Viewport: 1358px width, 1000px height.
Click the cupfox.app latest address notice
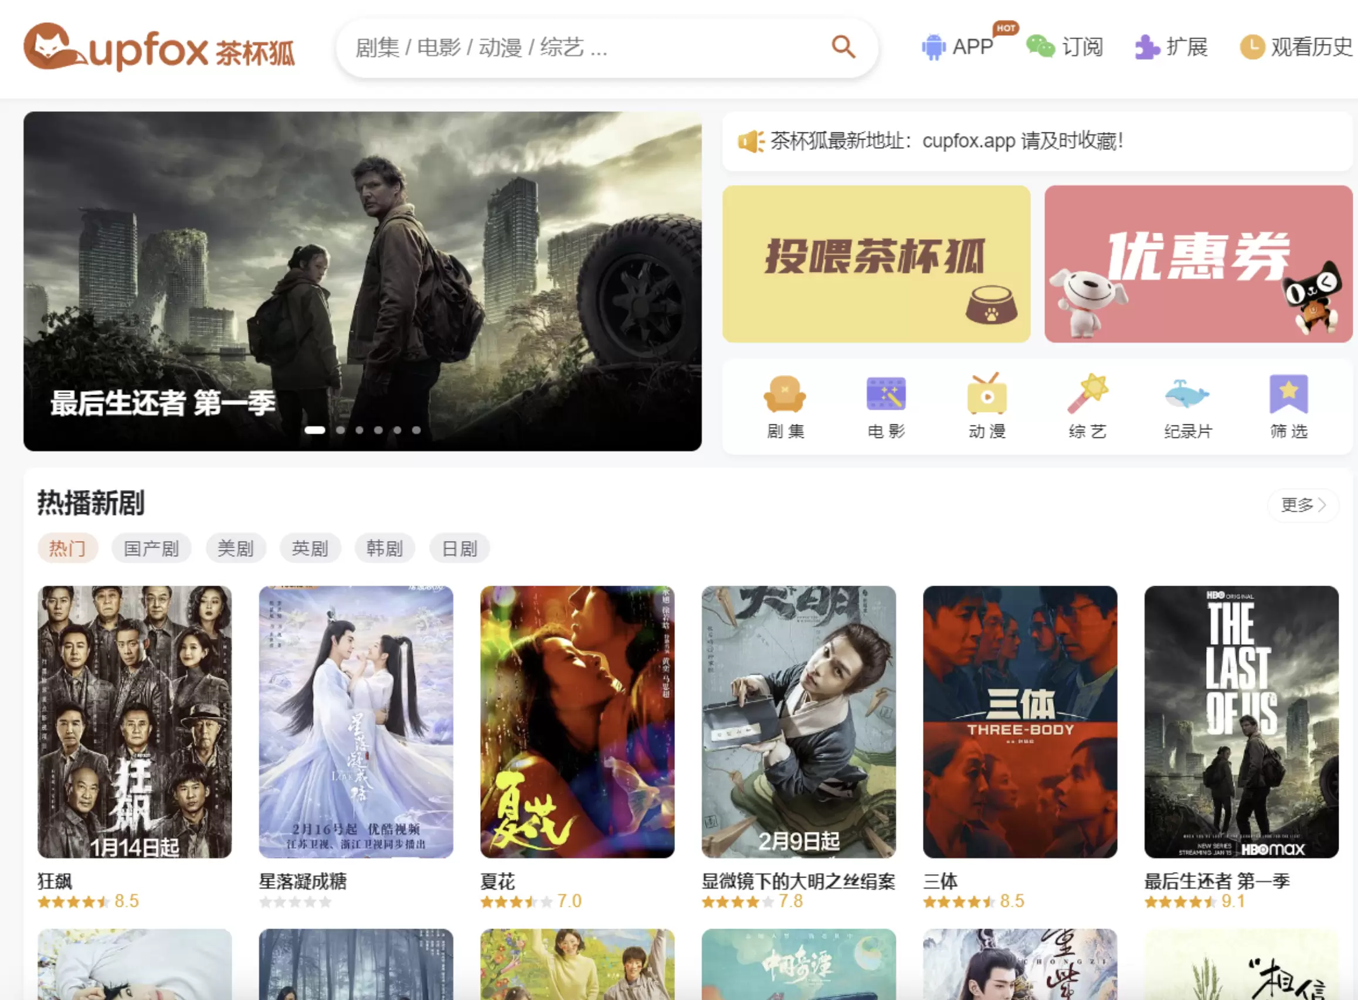pyautogui.click(x=947, y=141)
